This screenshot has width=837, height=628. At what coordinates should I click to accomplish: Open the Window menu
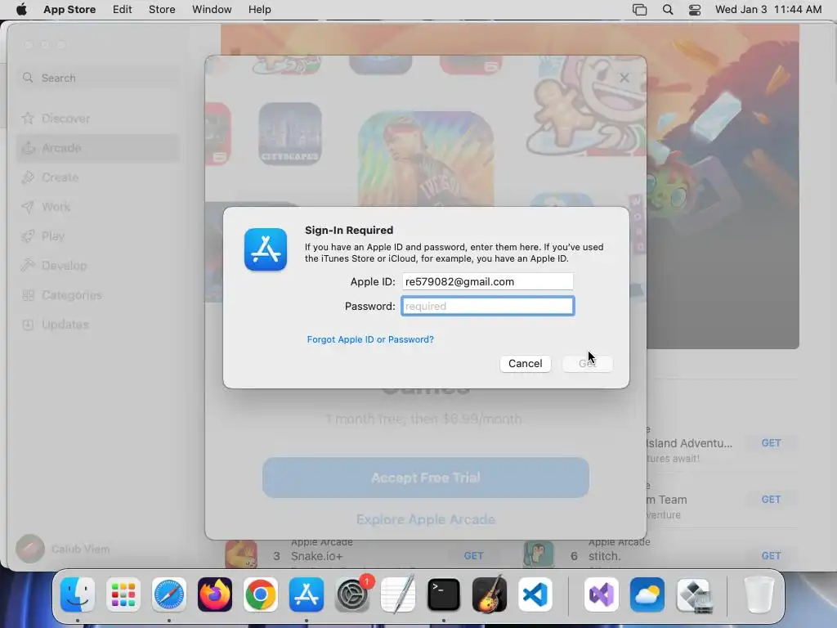click(x=212, y=9)
